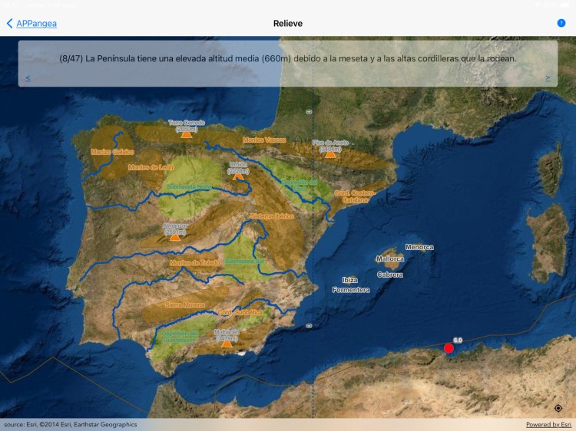
Task: Go back to APPangea
Action: [x=31, y=24]
